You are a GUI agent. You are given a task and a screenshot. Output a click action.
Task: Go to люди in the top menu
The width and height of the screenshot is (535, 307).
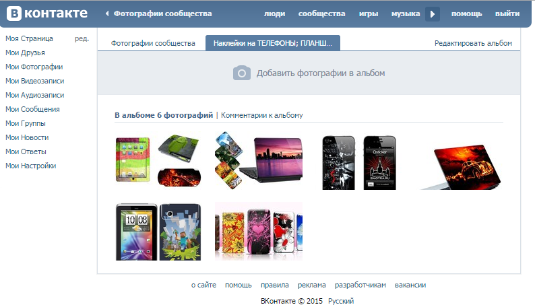274,14
